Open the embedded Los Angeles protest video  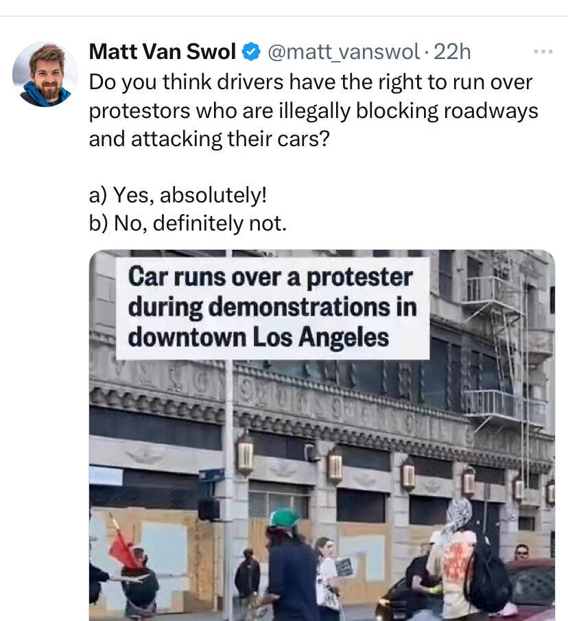[x=322, y=435]
